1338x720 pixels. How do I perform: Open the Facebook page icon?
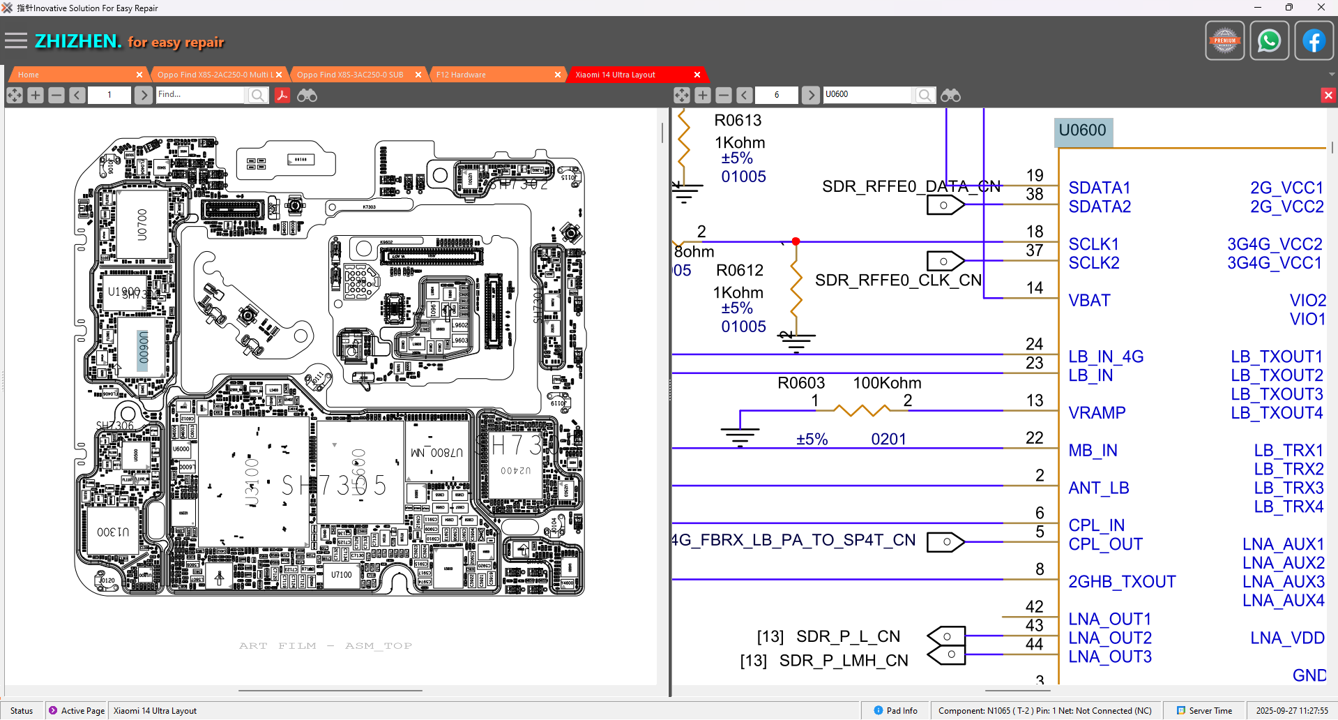pyautogui.click(x=1314, y=41)
